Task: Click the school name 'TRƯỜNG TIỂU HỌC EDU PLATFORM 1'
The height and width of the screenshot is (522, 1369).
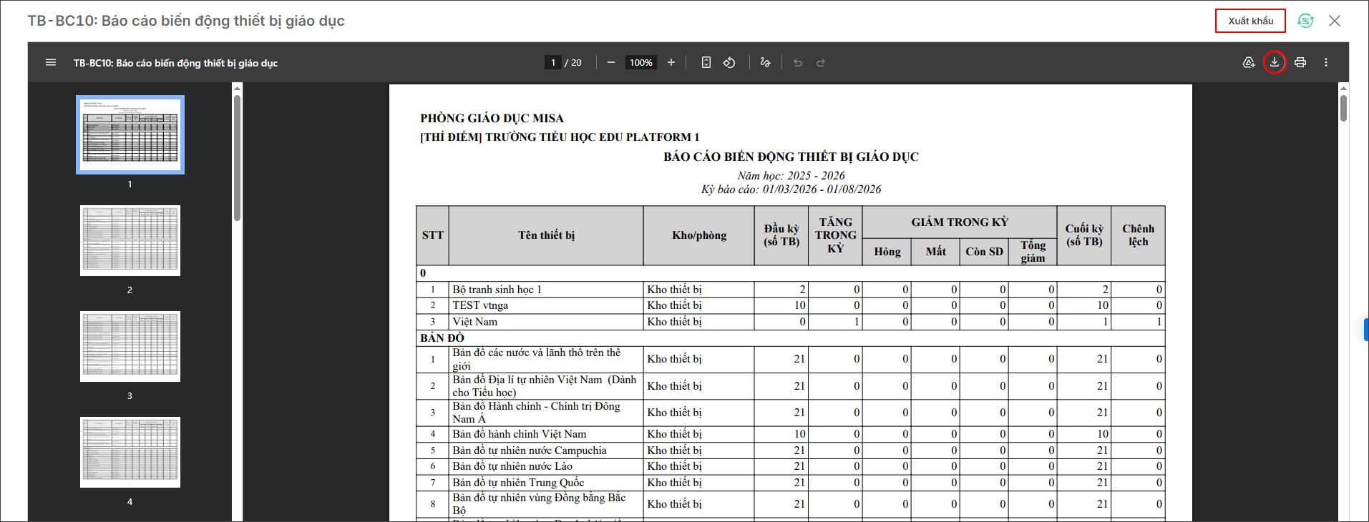Action: (593, 137)
